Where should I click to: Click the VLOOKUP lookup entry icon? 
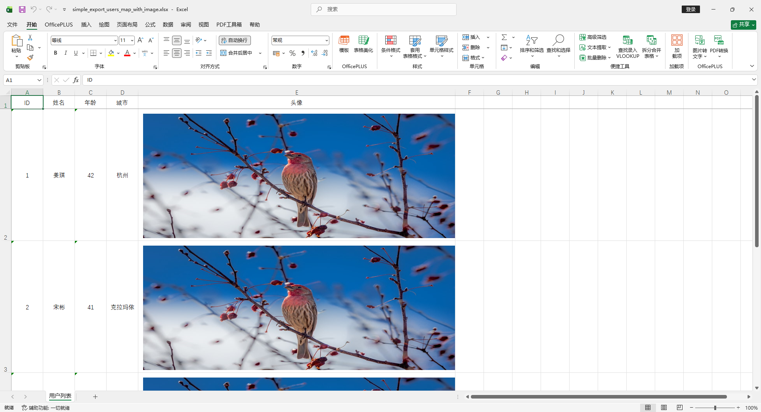tap(627, 41)
